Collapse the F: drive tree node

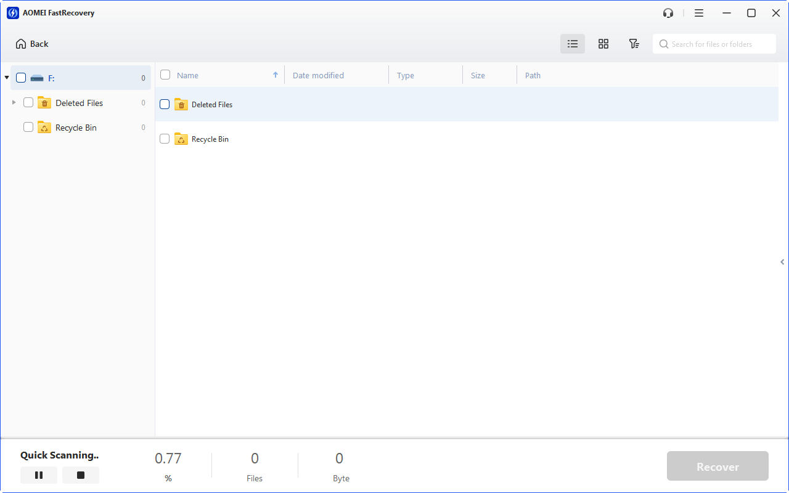(6, 78)
